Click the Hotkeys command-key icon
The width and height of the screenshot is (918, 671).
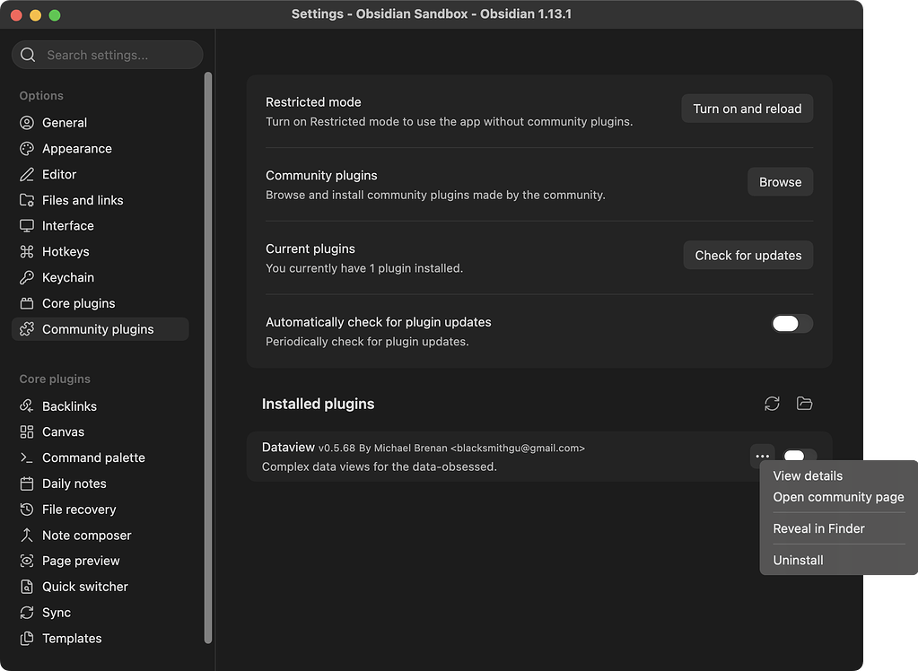pyautogui.click(x=27, y=252)
